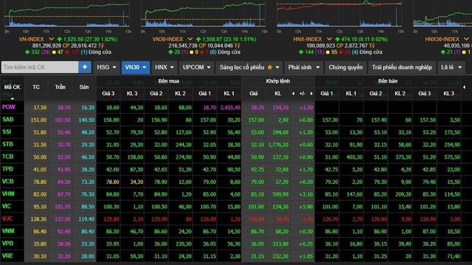Focus the Tìm kiếm mã CK search box

click(x=40, y=67)
